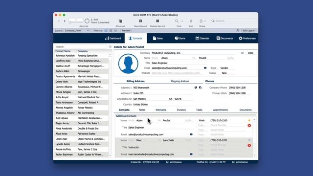Open the Contacts module tab

pyautogui.click(x=135, y=38)
